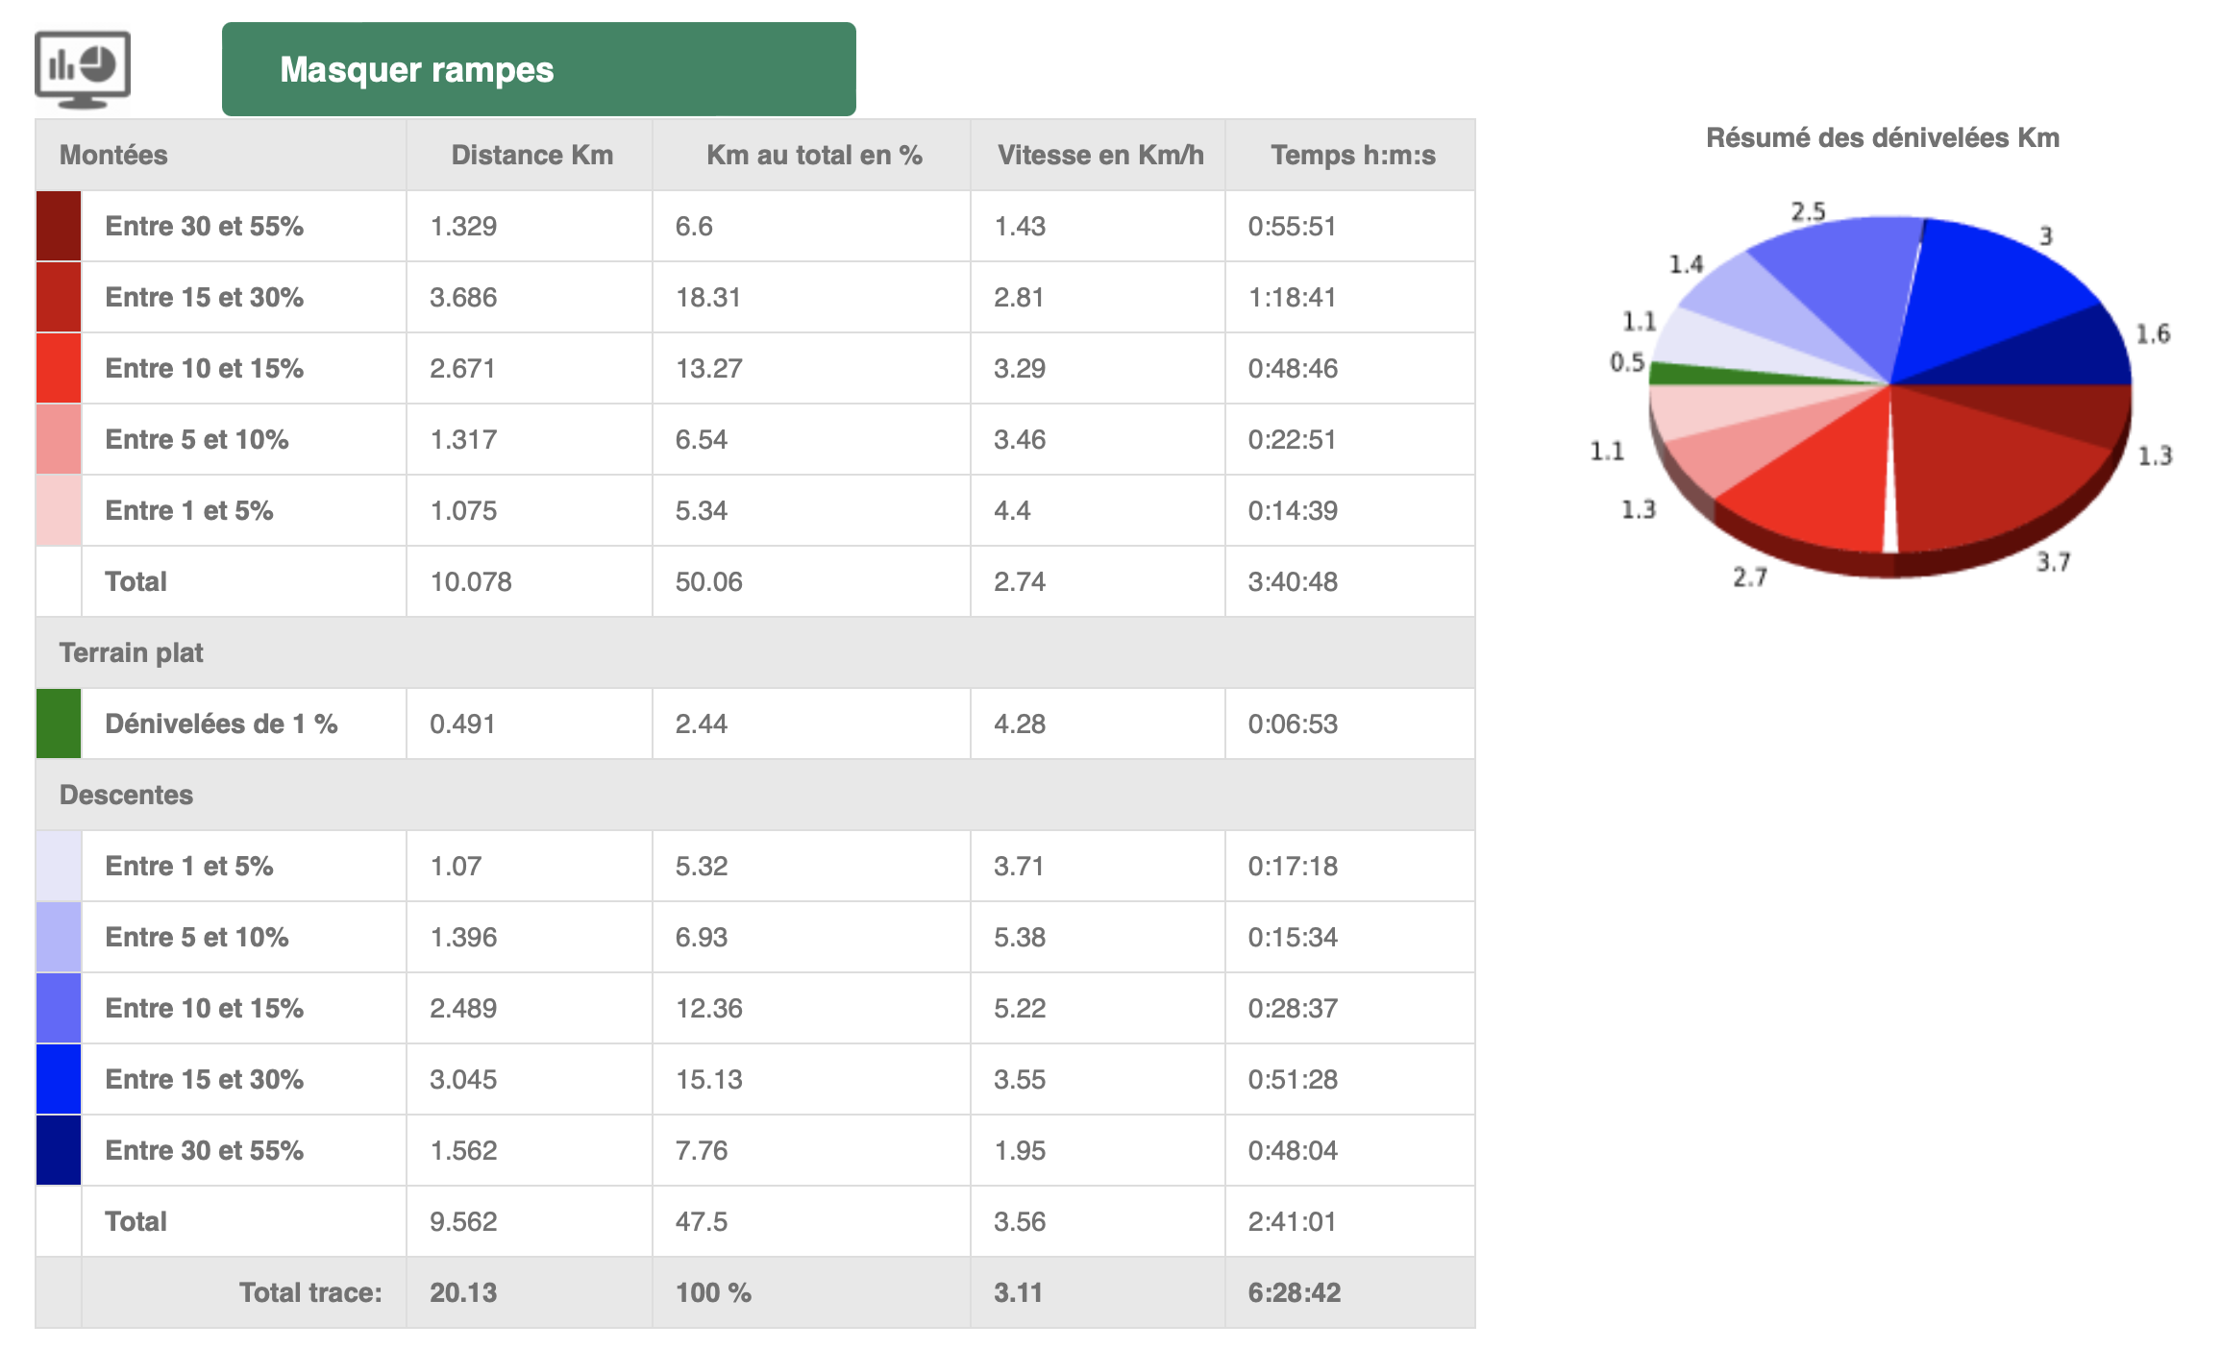The width and height of the screenshot is (2222, 1349).
Task: Click the Montées column header
Action: [113, 155]
